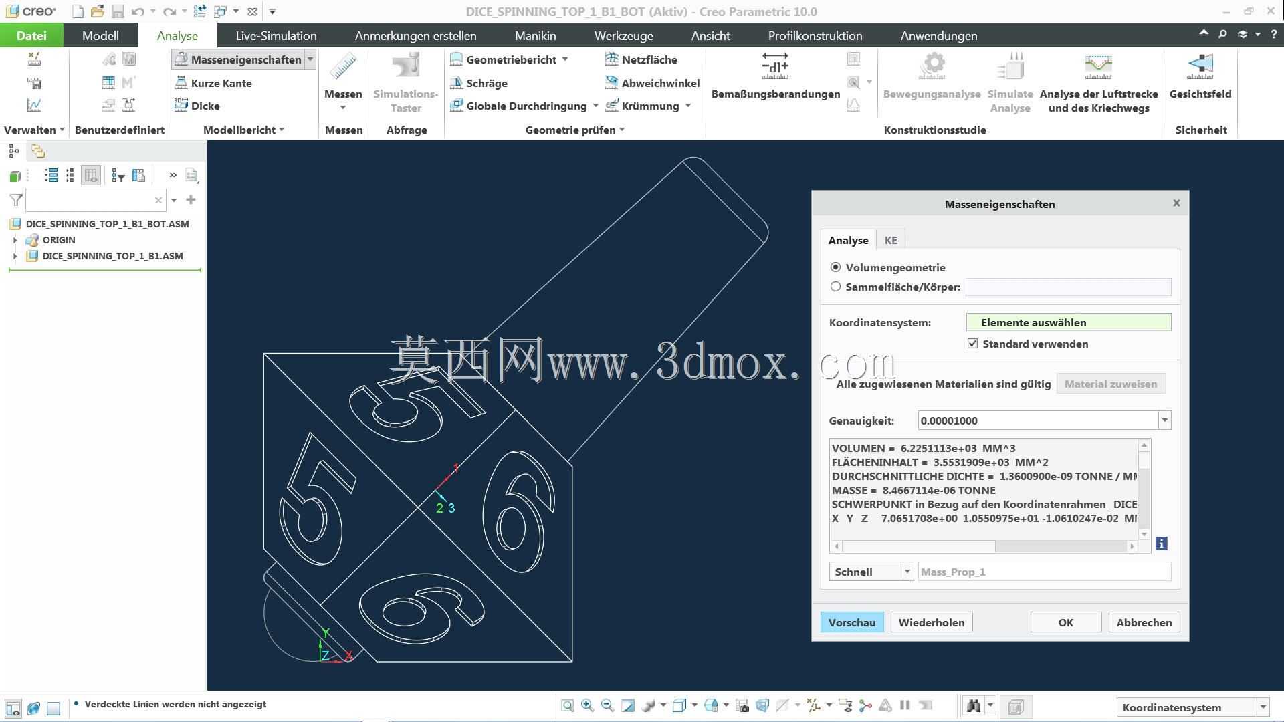Click the tree filter icon in model tree toolbar

coord(118,175)
